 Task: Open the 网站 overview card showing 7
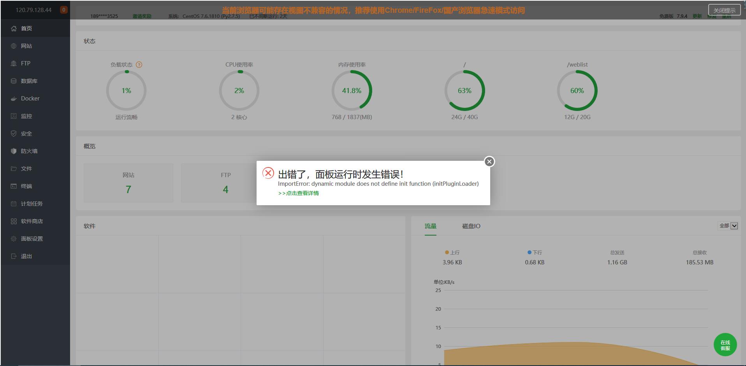pos(128,183)
